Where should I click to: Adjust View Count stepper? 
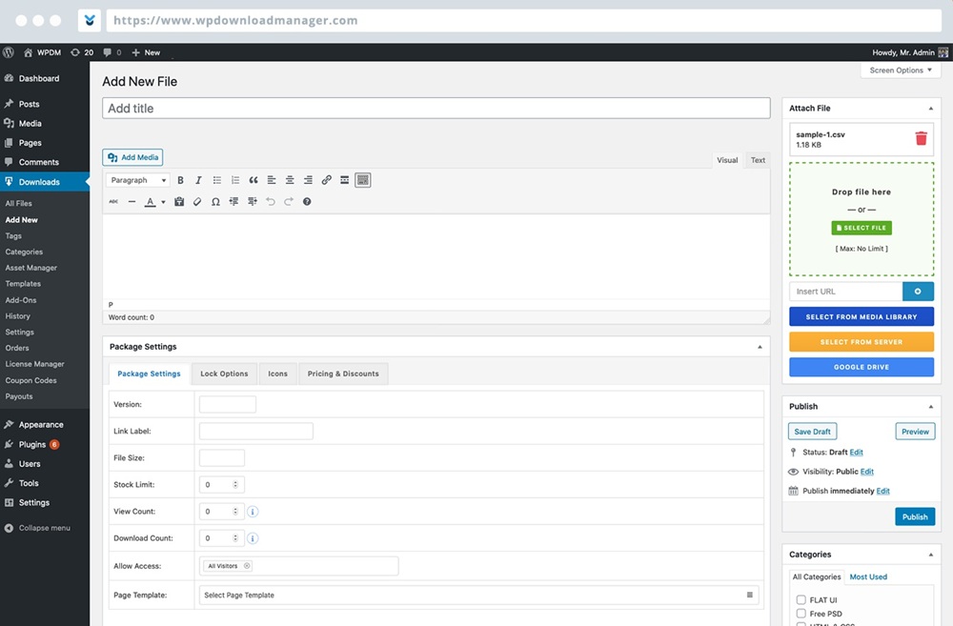click(235, 512)
